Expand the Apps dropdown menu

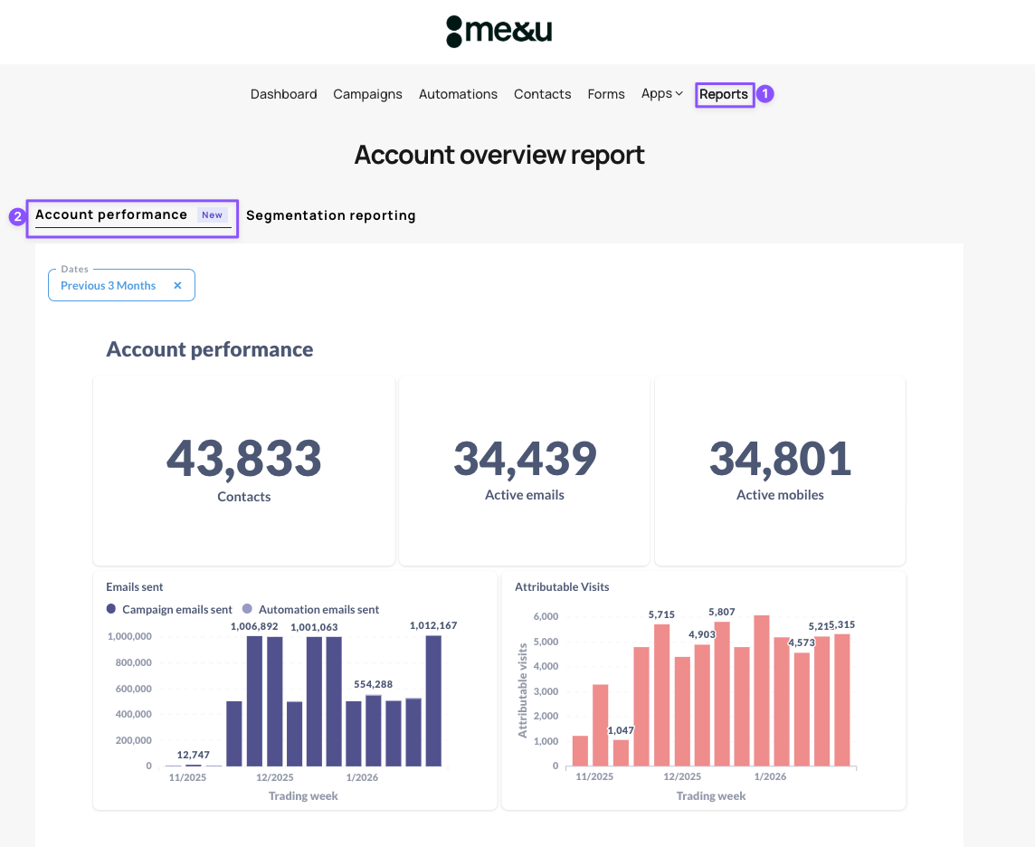[662, 94]
